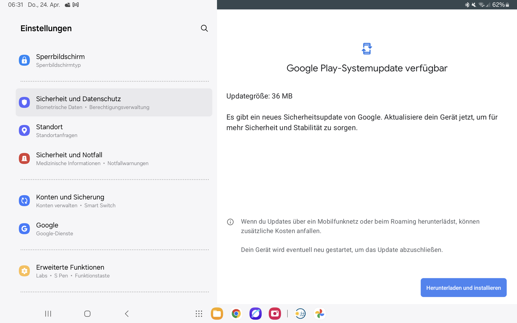
Task: Open Samsung Internet browser from taskbar
Action: [x=255, y=314]
